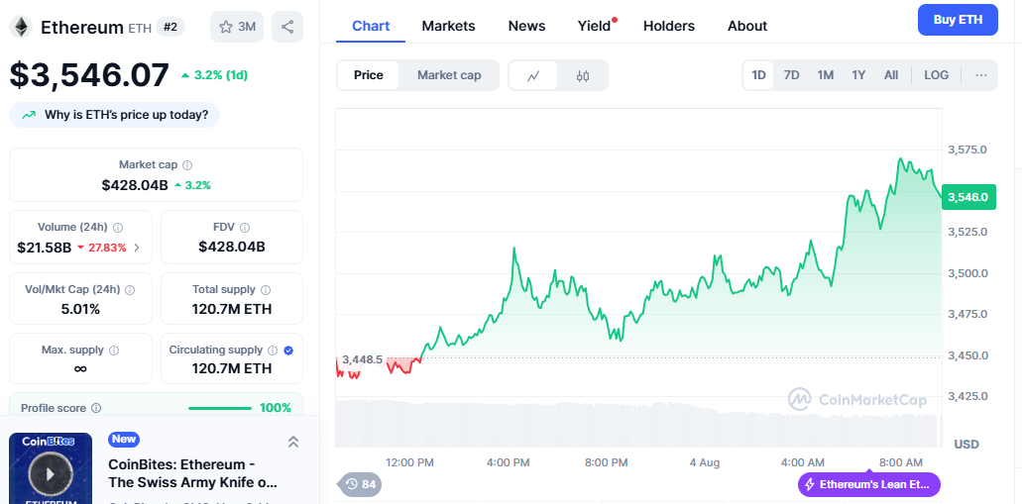This screenshot has width=1022, height=504.
Task: Show FDV info icon
Action: tap(245, 228)
